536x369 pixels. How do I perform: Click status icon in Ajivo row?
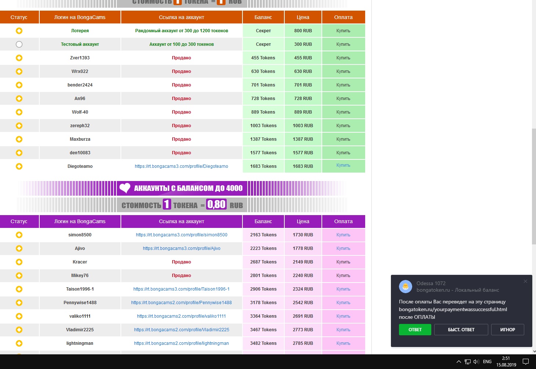click(x=19, y=248)
